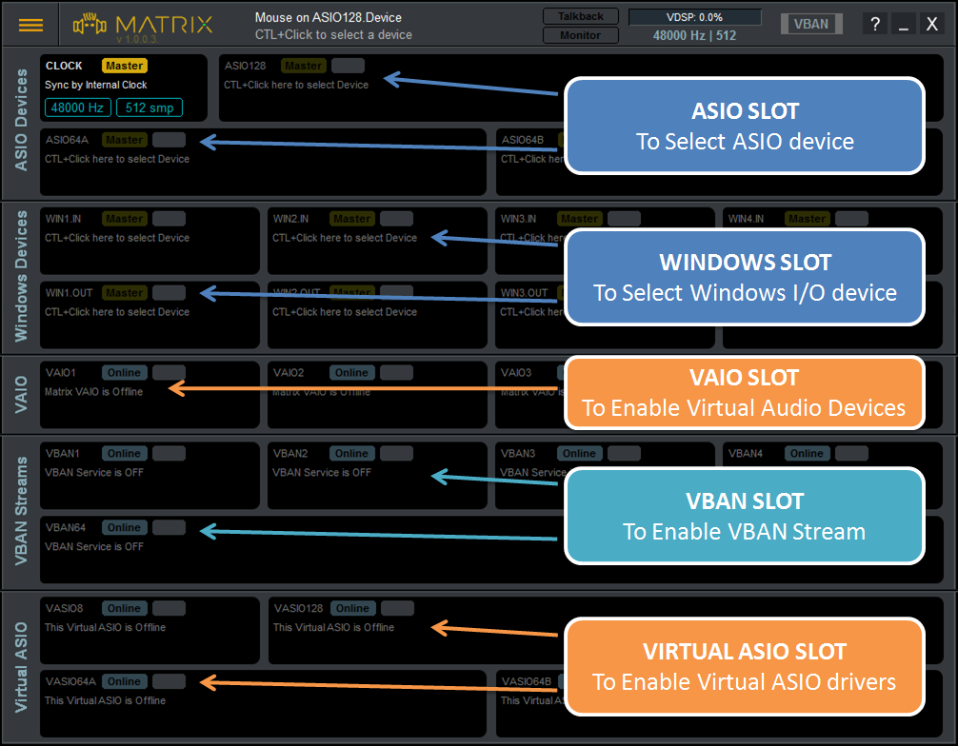Click the grey button beside ASIO64A Master

[170, 140]
